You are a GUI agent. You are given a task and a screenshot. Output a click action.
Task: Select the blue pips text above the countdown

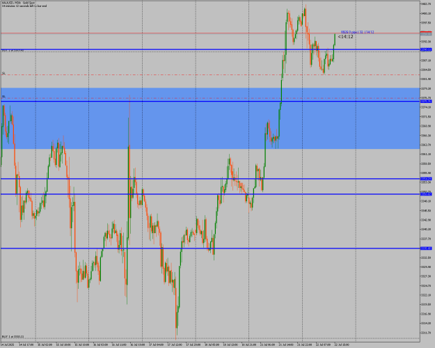tap(357, 32)
